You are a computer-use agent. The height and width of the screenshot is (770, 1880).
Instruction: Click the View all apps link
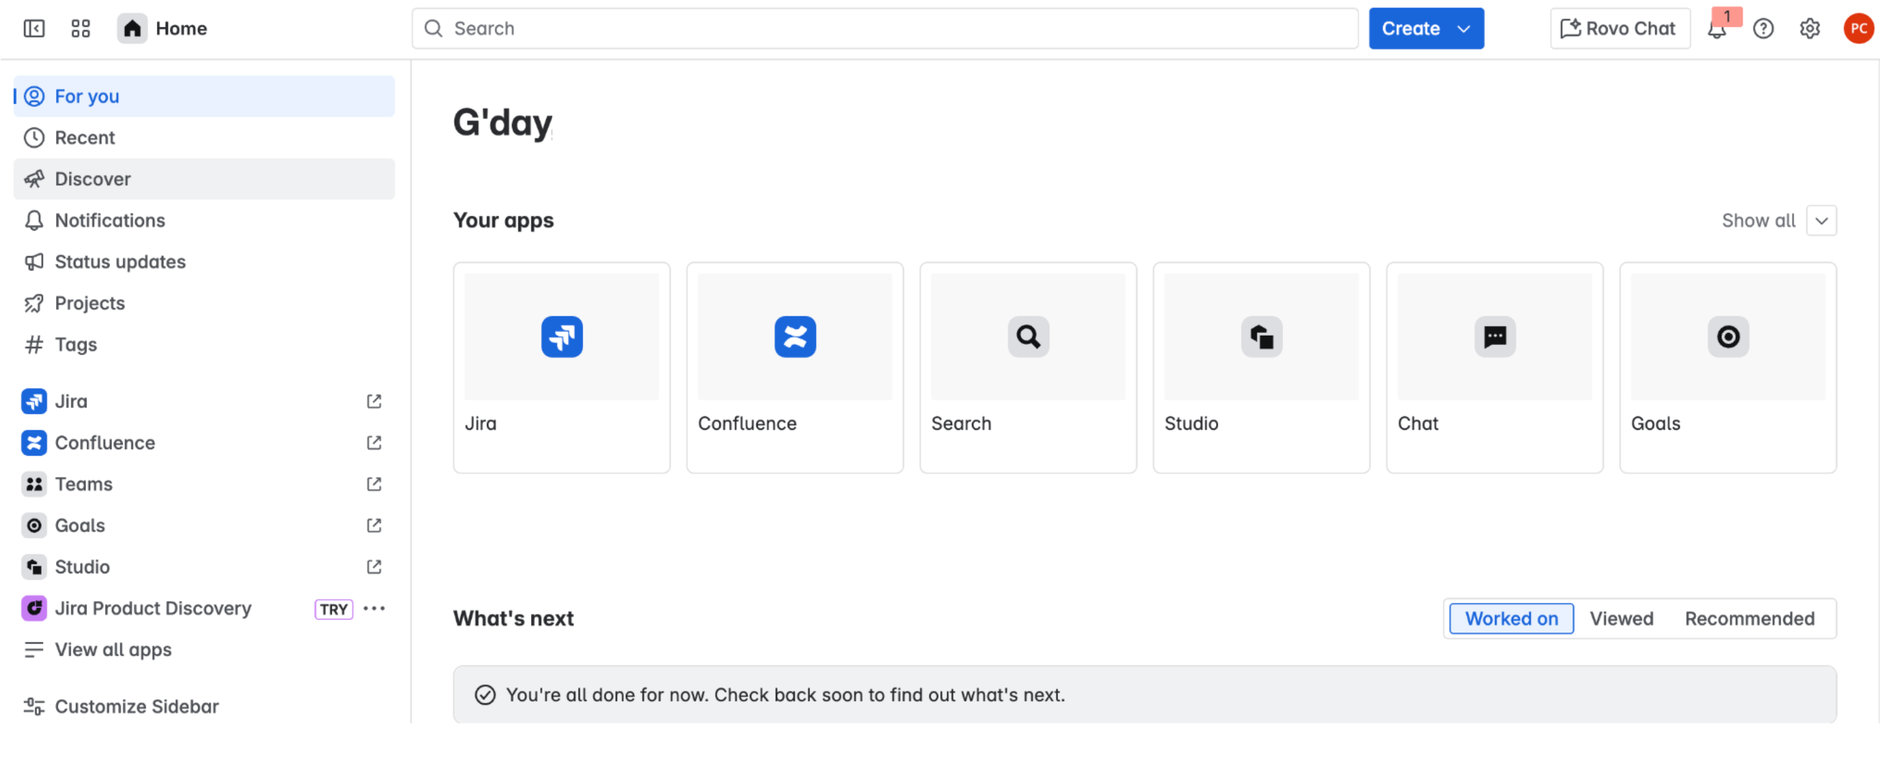click(113, 650)
